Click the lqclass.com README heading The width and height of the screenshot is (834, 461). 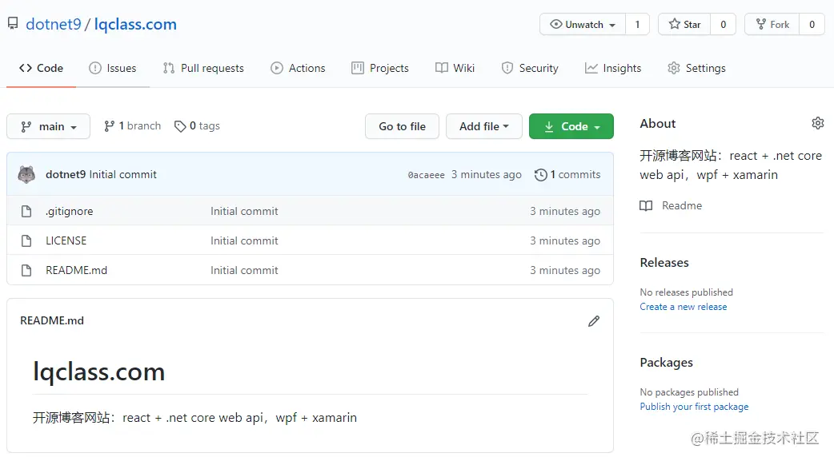pyautogui.click(x=99, y=372)
